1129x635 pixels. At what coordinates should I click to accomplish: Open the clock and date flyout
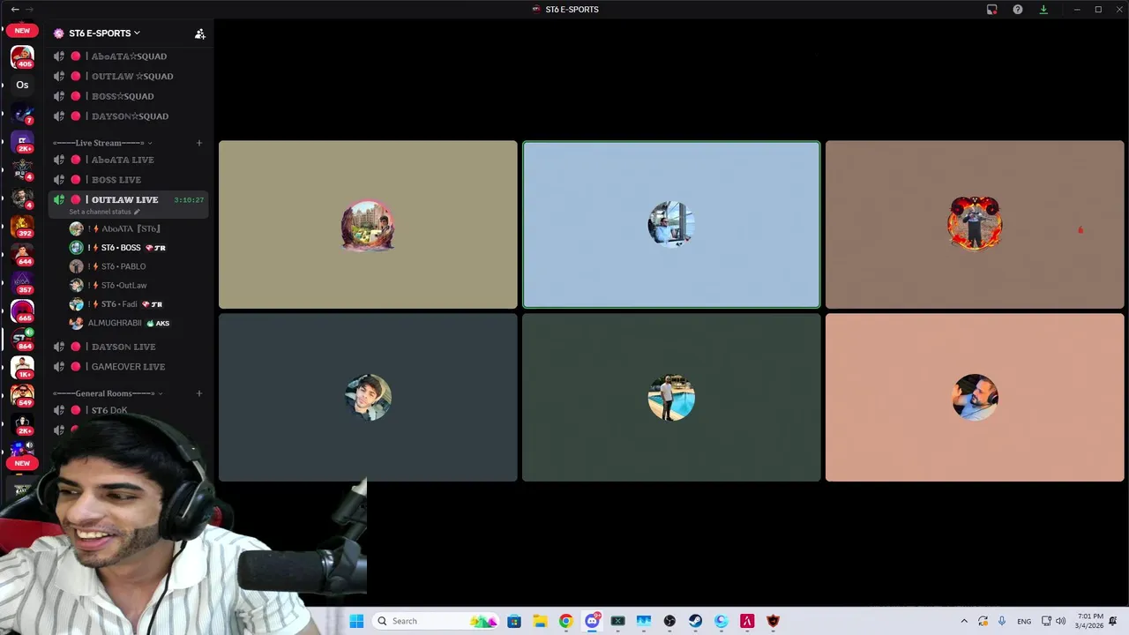click(x=1088, y=621)
